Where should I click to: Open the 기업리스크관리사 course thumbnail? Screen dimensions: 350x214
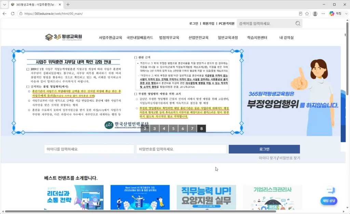(x=272, y=197)
